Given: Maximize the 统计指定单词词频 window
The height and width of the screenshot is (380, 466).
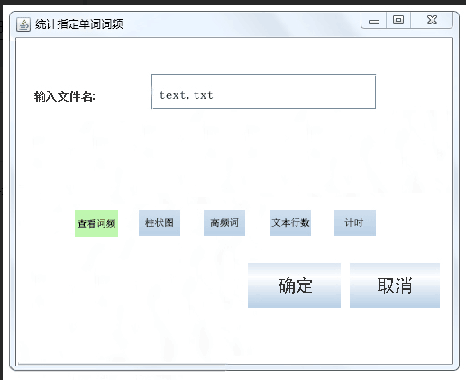Looking at the screenshot, I should [x=398, y=20].
